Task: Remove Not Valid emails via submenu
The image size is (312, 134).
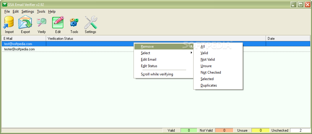Action: (218, 59)
